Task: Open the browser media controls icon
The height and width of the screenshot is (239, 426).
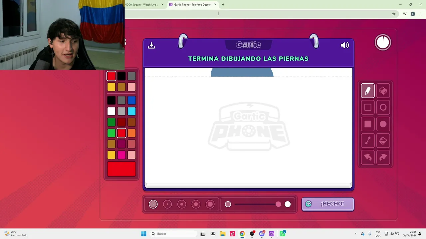Action: (x=405, y=14)
